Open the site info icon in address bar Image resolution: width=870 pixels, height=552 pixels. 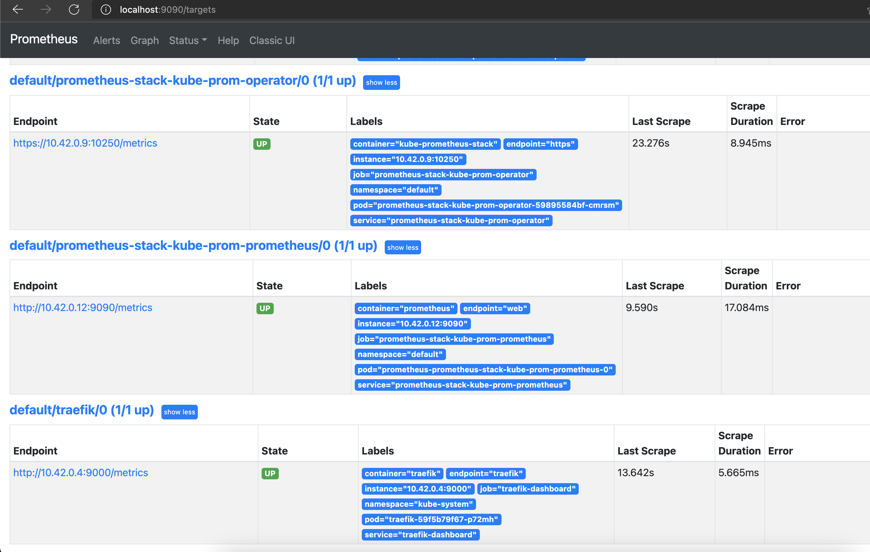tap(106, 10)
